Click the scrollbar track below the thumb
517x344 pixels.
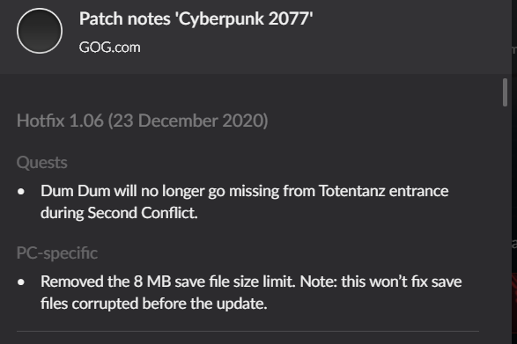505,224
